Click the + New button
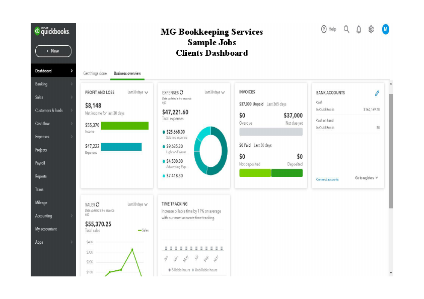The width and height of the screenshot is (424, 299). point(53,51)
